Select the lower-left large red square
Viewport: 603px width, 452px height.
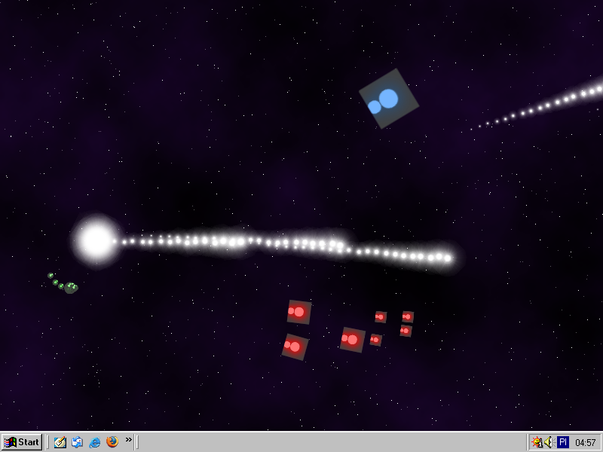pyautogui.click(x=295, y=347)
